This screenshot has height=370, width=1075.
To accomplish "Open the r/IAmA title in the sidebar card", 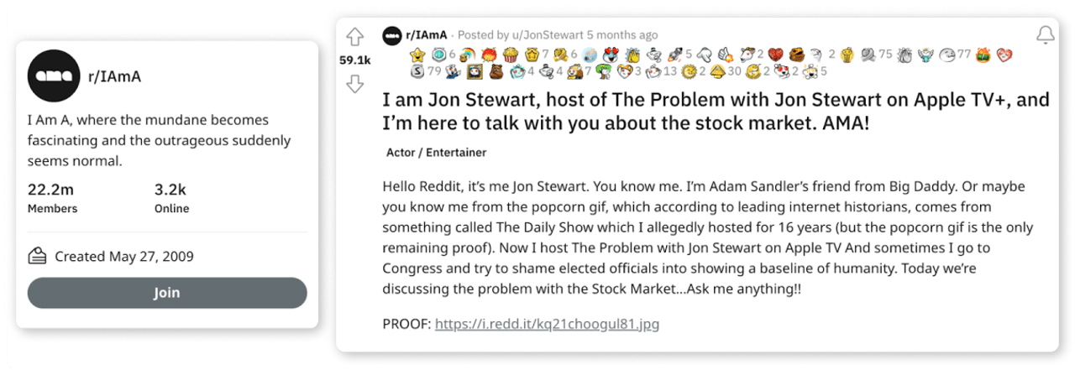I will (x=114, y=76).
